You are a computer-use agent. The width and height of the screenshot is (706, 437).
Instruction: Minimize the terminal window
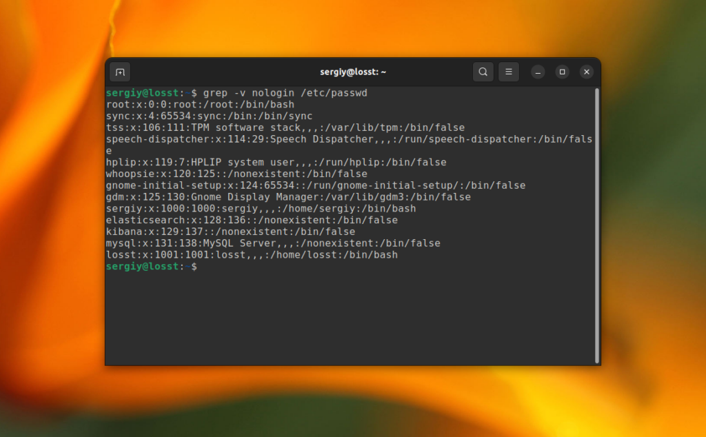tap(538, 72)
